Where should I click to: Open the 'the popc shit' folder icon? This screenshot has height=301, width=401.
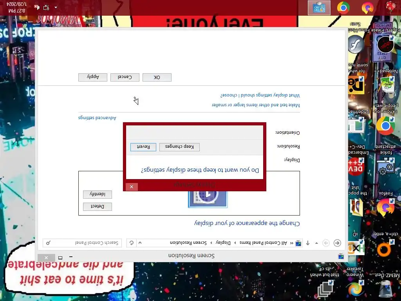click(x=356, y=207)
